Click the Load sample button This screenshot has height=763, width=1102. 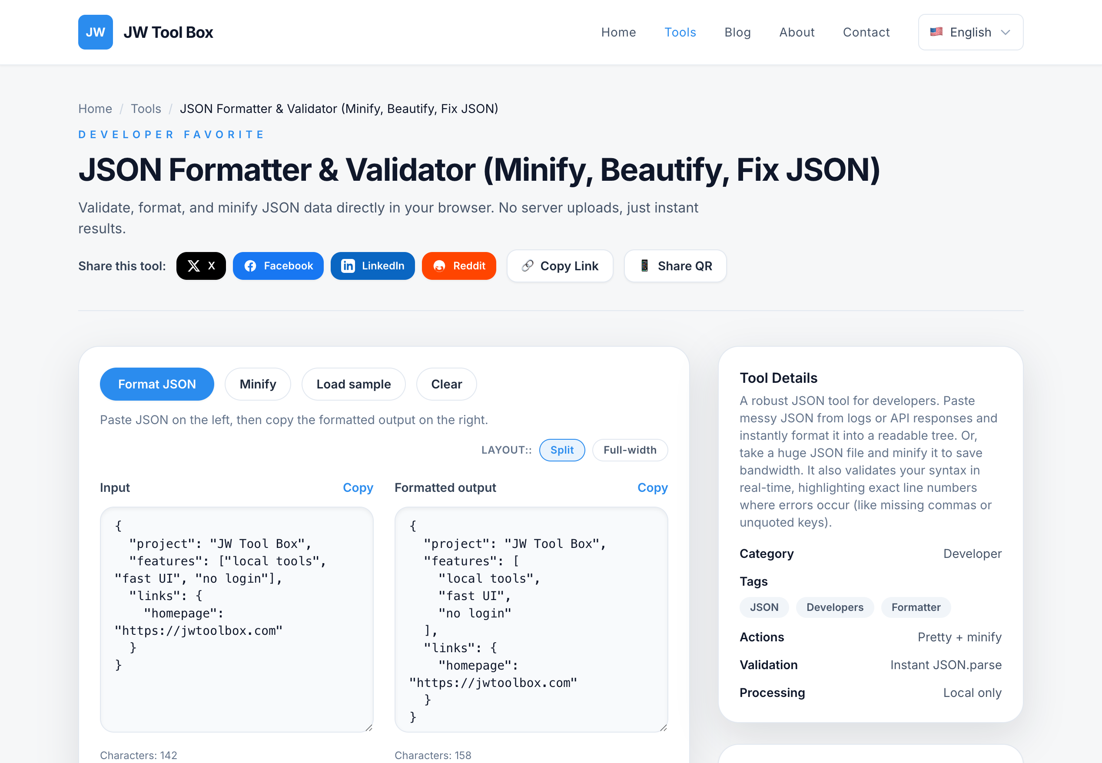click(x=353, y=384)
